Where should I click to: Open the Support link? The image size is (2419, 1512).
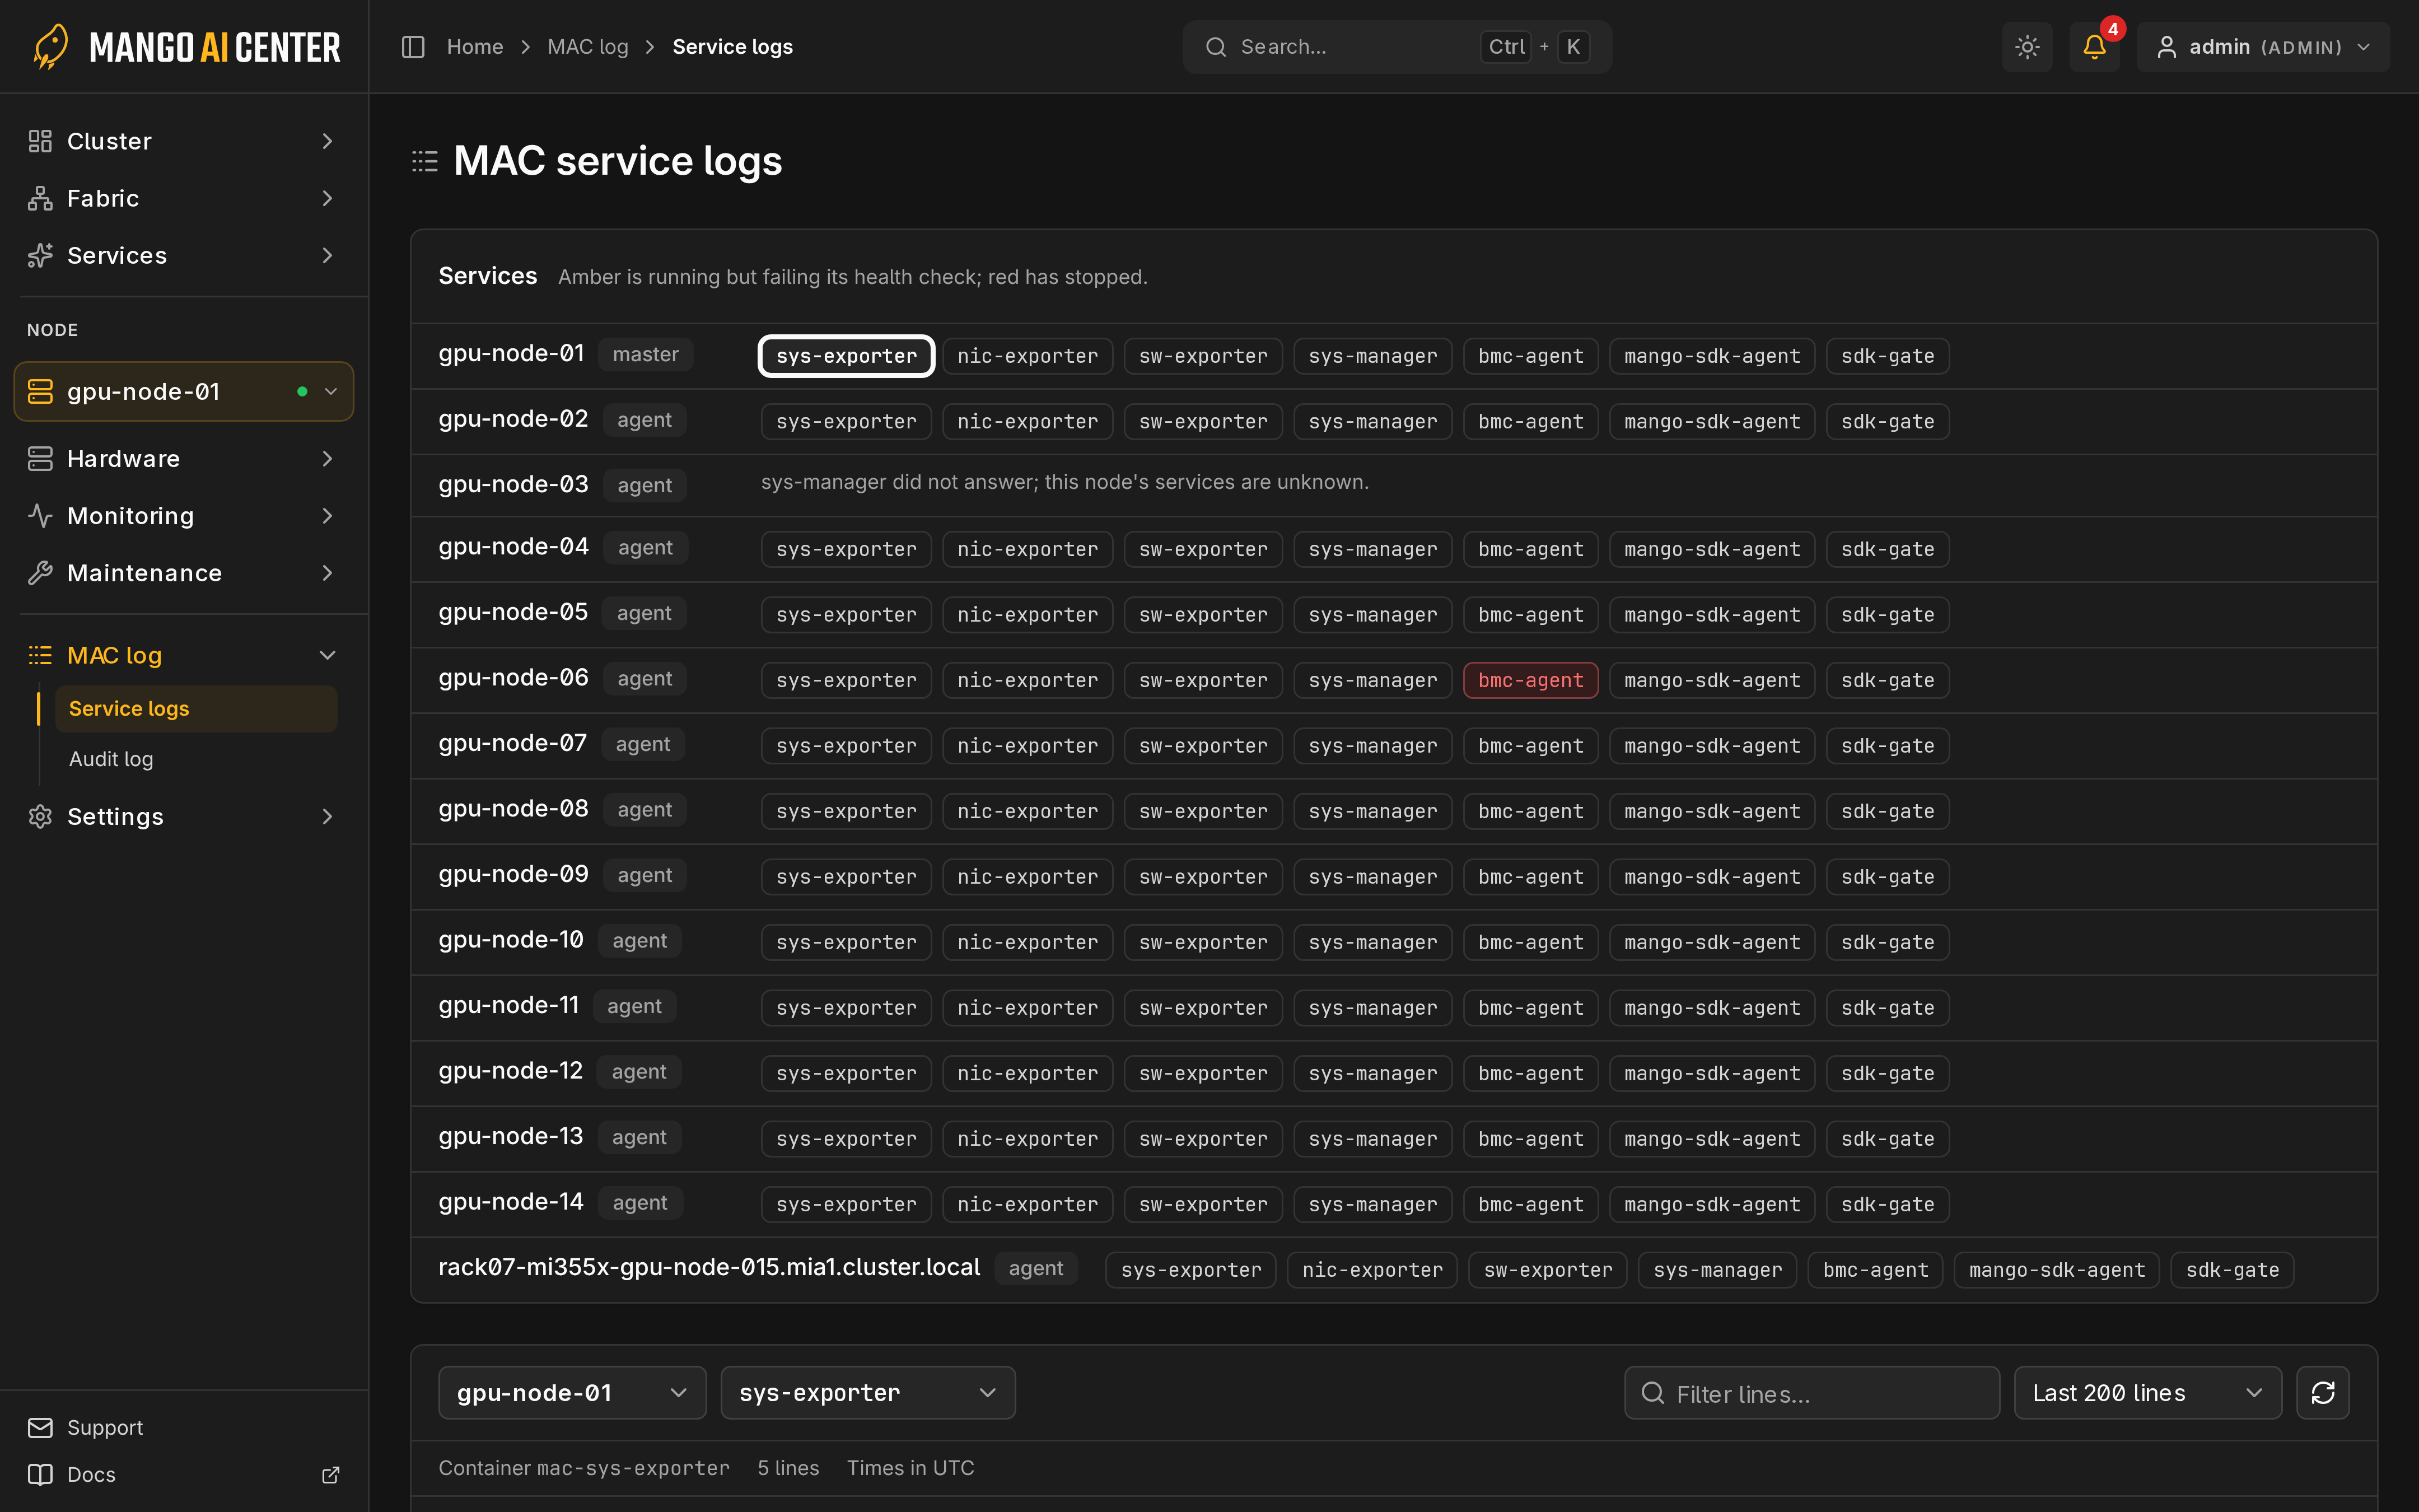105,1427
